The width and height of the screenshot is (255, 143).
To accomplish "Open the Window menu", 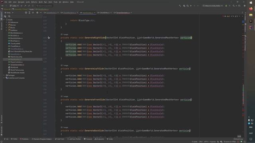I will tap(65, 2).
